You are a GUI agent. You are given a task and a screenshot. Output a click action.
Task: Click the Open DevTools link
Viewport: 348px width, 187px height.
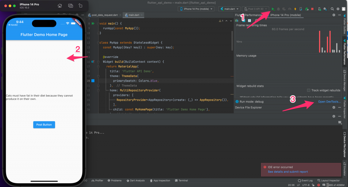(x=329, y=102)
